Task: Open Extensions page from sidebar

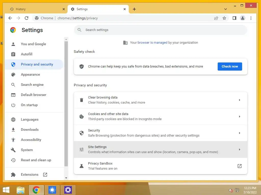Action: click(x=34, y=175)
